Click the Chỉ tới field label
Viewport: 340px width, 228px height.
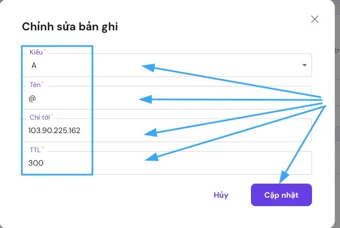click(x=40, y=117)
